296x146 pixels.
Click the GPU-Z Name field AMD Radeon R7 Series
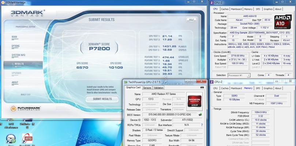(x=164, y=94)
